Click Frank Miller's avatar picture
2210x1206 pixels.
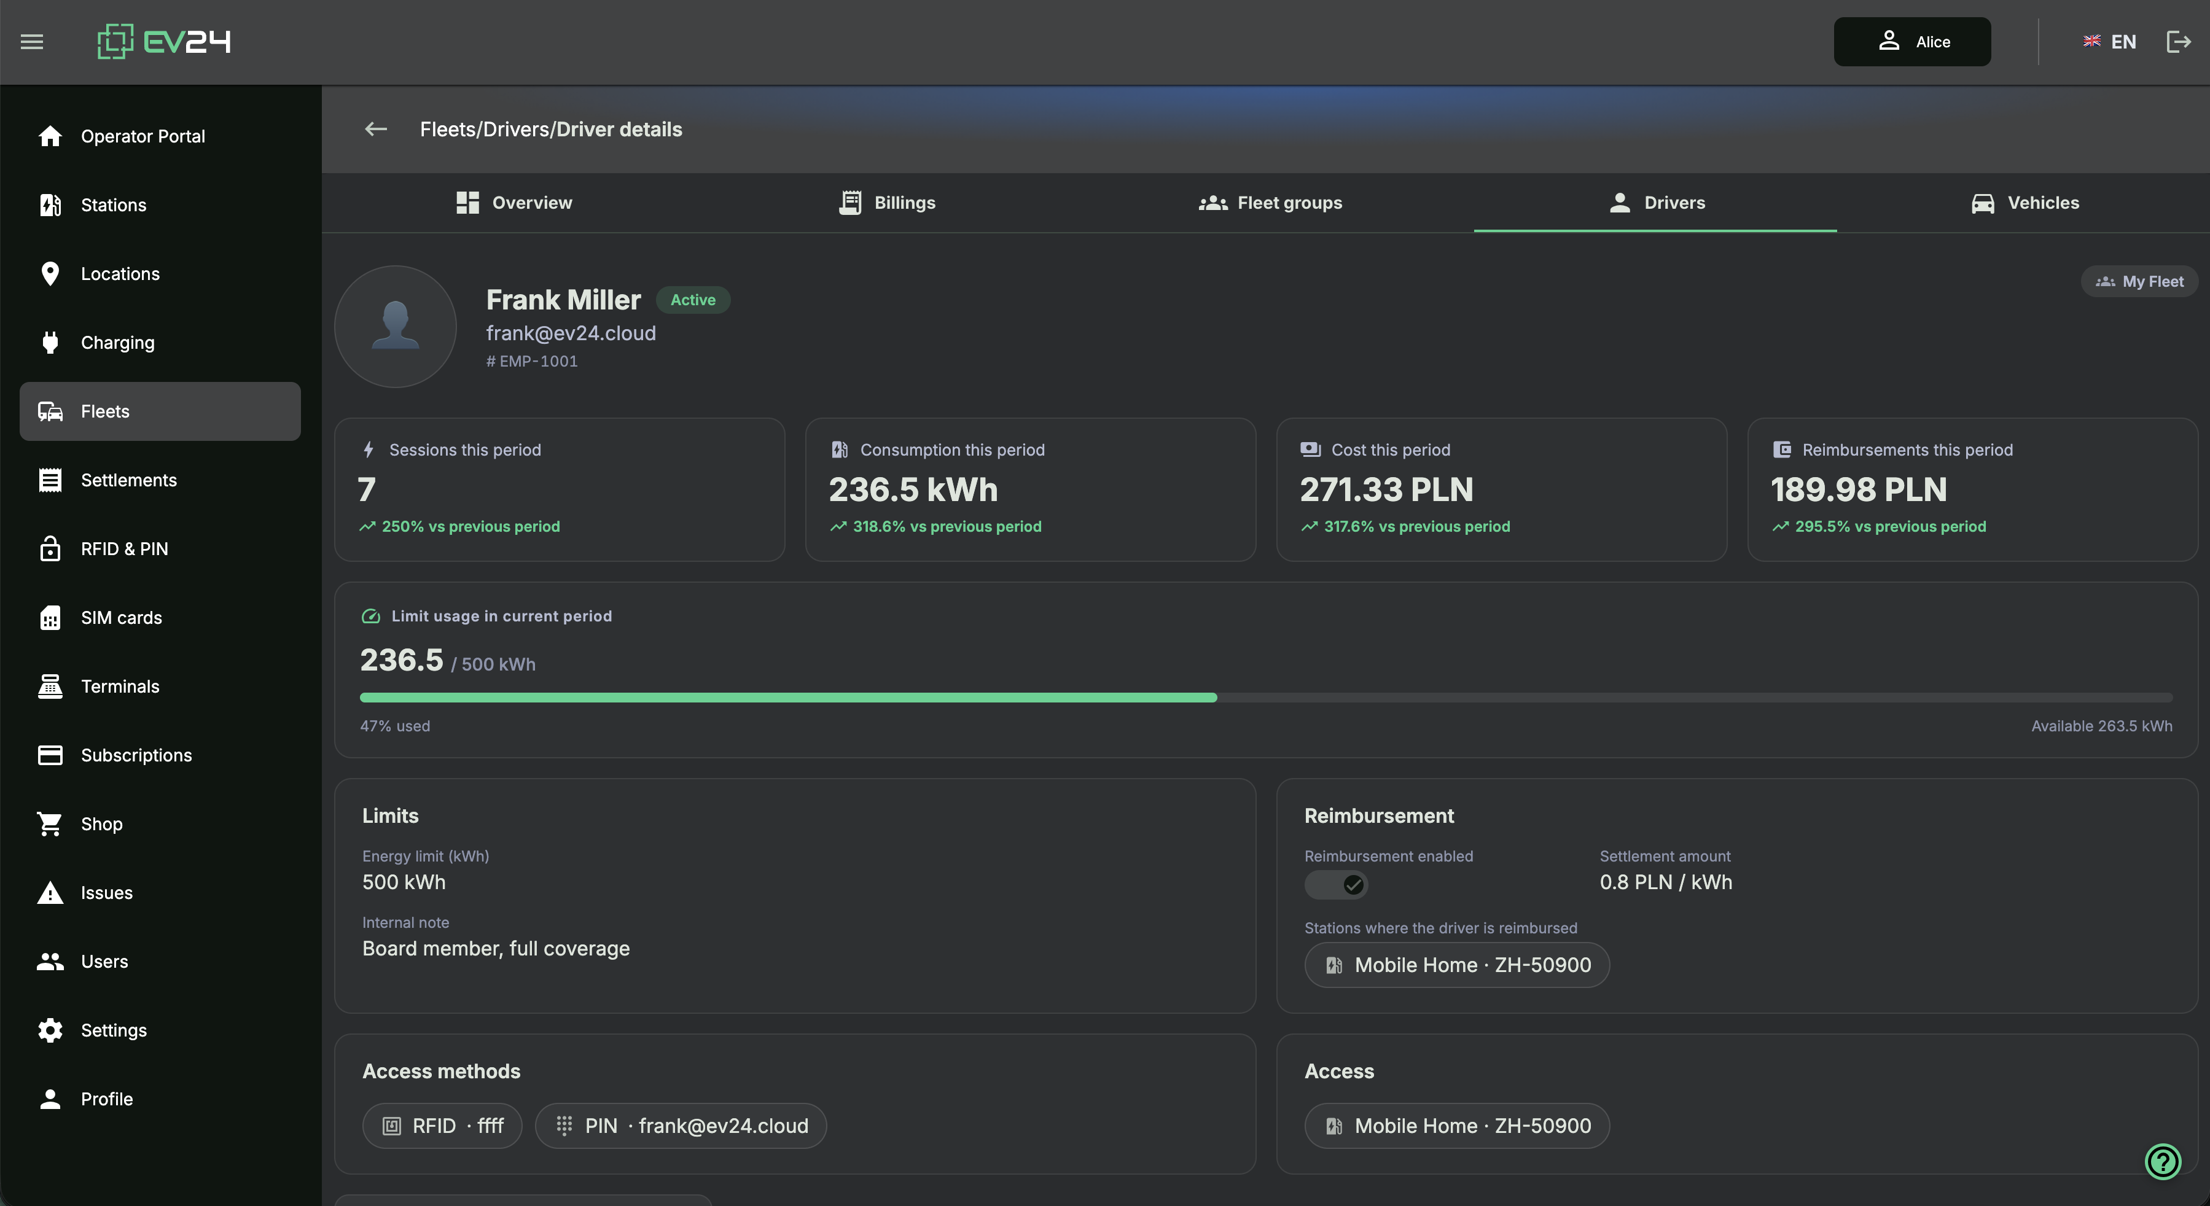click(x=396, y=327)
